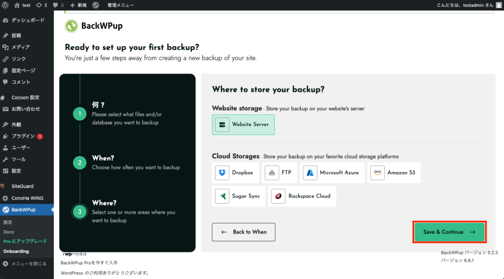Open メディア media menu
Viewport: 504px width, 279px height.
click(27, 47)
